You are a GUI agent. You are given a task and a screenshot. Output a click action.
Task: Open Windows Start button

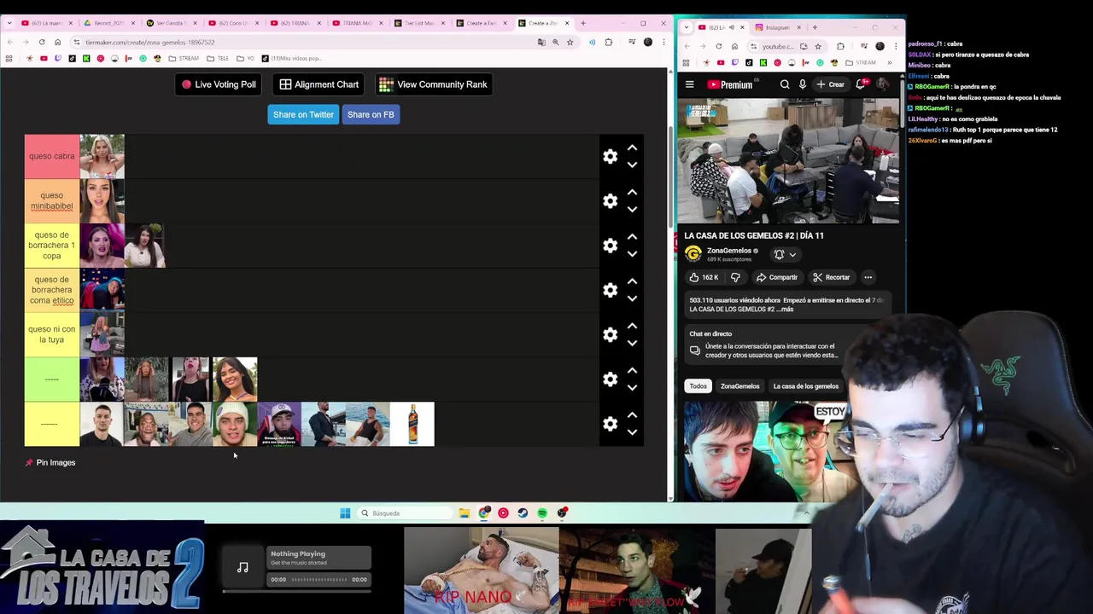click(x=345, y=513)
